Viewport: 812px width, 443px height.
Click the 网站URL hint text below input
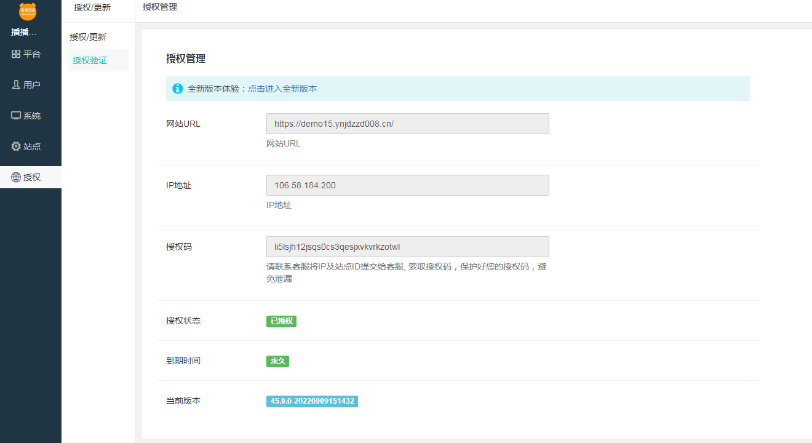(x=284, y=143)
